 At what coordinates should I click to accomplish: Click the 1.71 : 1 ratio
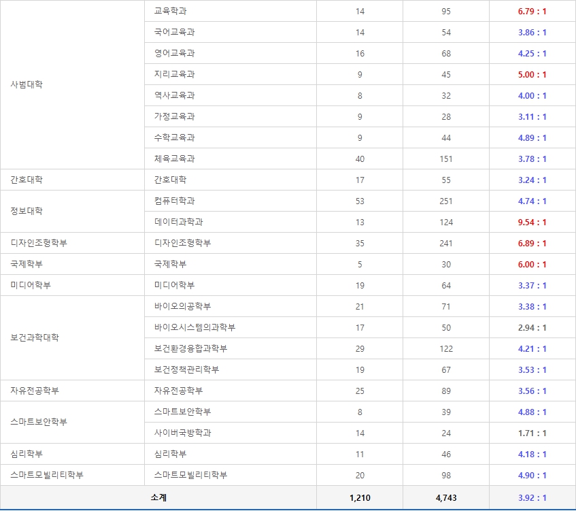532,433
